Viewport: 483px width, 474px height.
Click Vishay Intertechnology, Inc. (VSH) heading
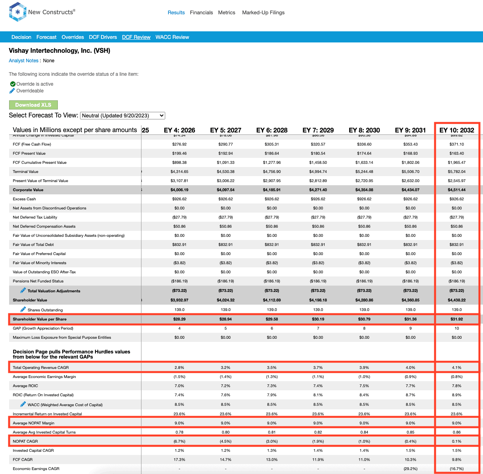pyautogui.click(x=59, y=51)
